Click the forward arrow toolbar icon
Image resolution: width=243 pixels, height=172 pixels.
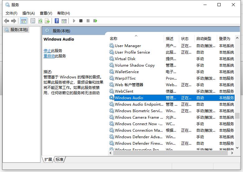click(13, 21)
